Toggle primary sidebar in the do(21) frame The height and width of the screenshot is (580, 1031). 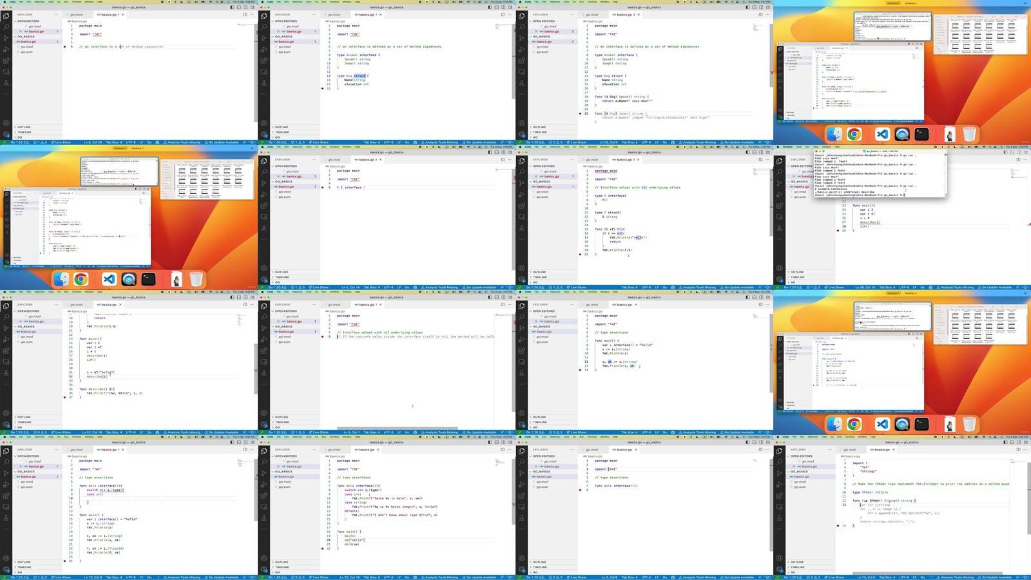pyautogui.click(x=490, y=442)
